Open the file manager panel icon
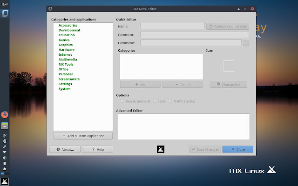This screenshot has height=186, width=298. [x=5, y=126]
